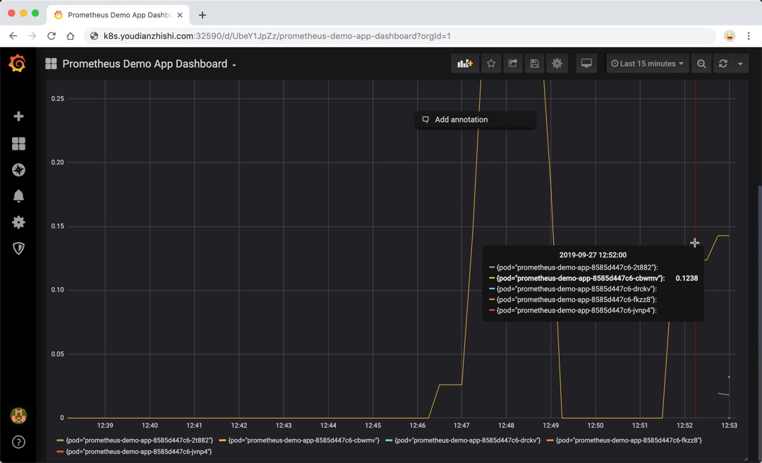
Task: Enable TV cycle view mode icon
Action: point(586,63)
